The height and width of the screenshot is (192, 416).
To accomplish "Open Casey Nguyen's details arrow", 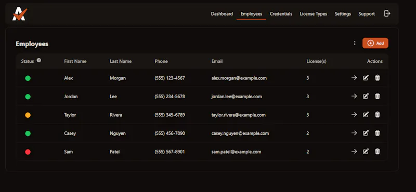I will (354, 133).
